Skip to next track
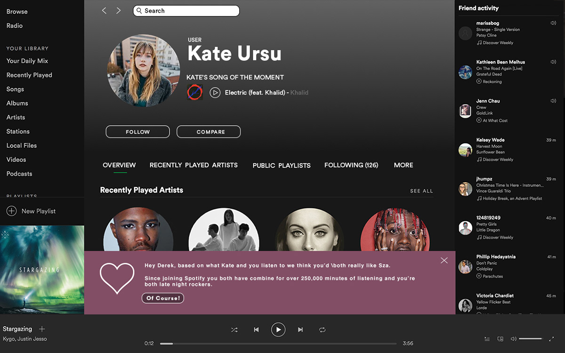565x353 pixels. click(x=300, y=330)
